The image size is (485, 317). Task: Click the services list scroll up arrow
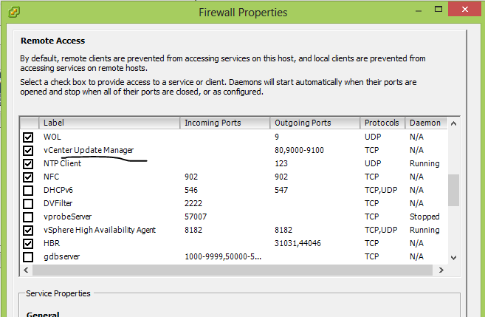click(x=453, y=123)
